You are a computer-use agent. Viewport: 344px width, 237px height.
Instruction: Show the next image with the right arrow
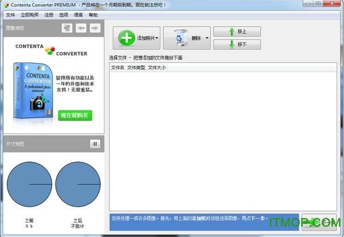95,28
